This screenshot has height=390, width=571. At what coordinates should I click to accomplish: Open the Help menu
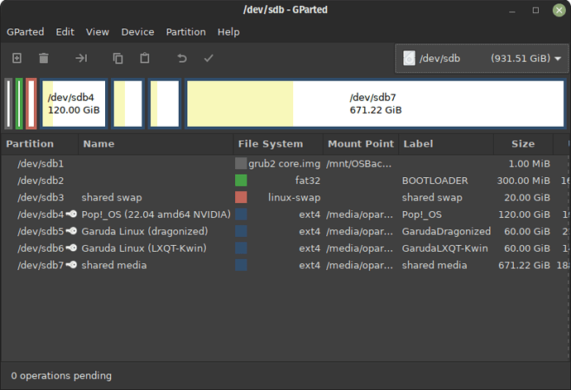pyautogui.click(x=228, y=32)
